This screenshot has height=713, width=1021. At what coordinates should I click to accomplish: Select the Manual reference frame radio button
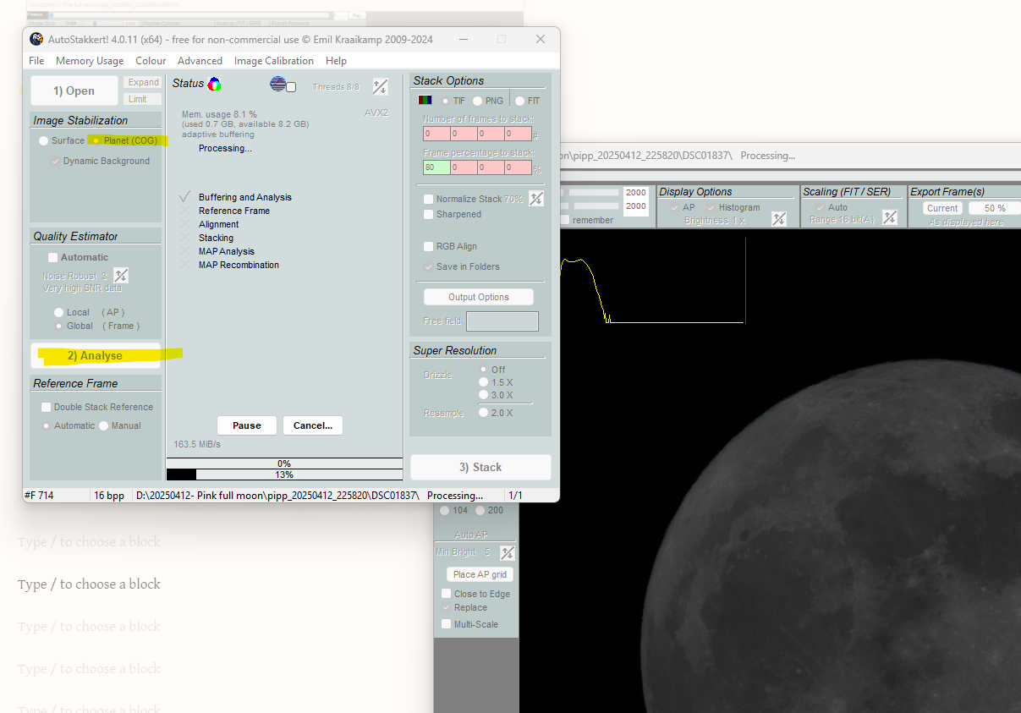[x=102, y=425]
